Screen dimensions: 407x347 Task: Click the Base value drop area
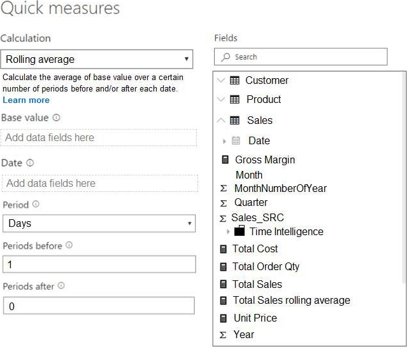[98, 138]
